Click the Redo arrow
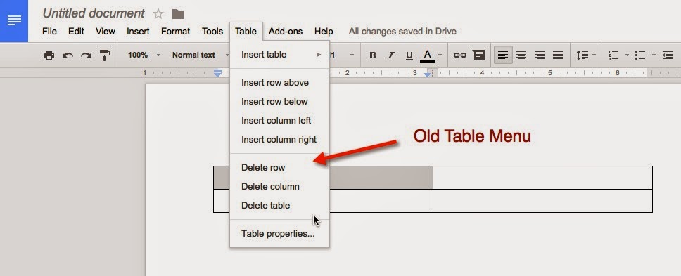Image resolution: width=681 pixels, height=276 pixels. (86, 55)
